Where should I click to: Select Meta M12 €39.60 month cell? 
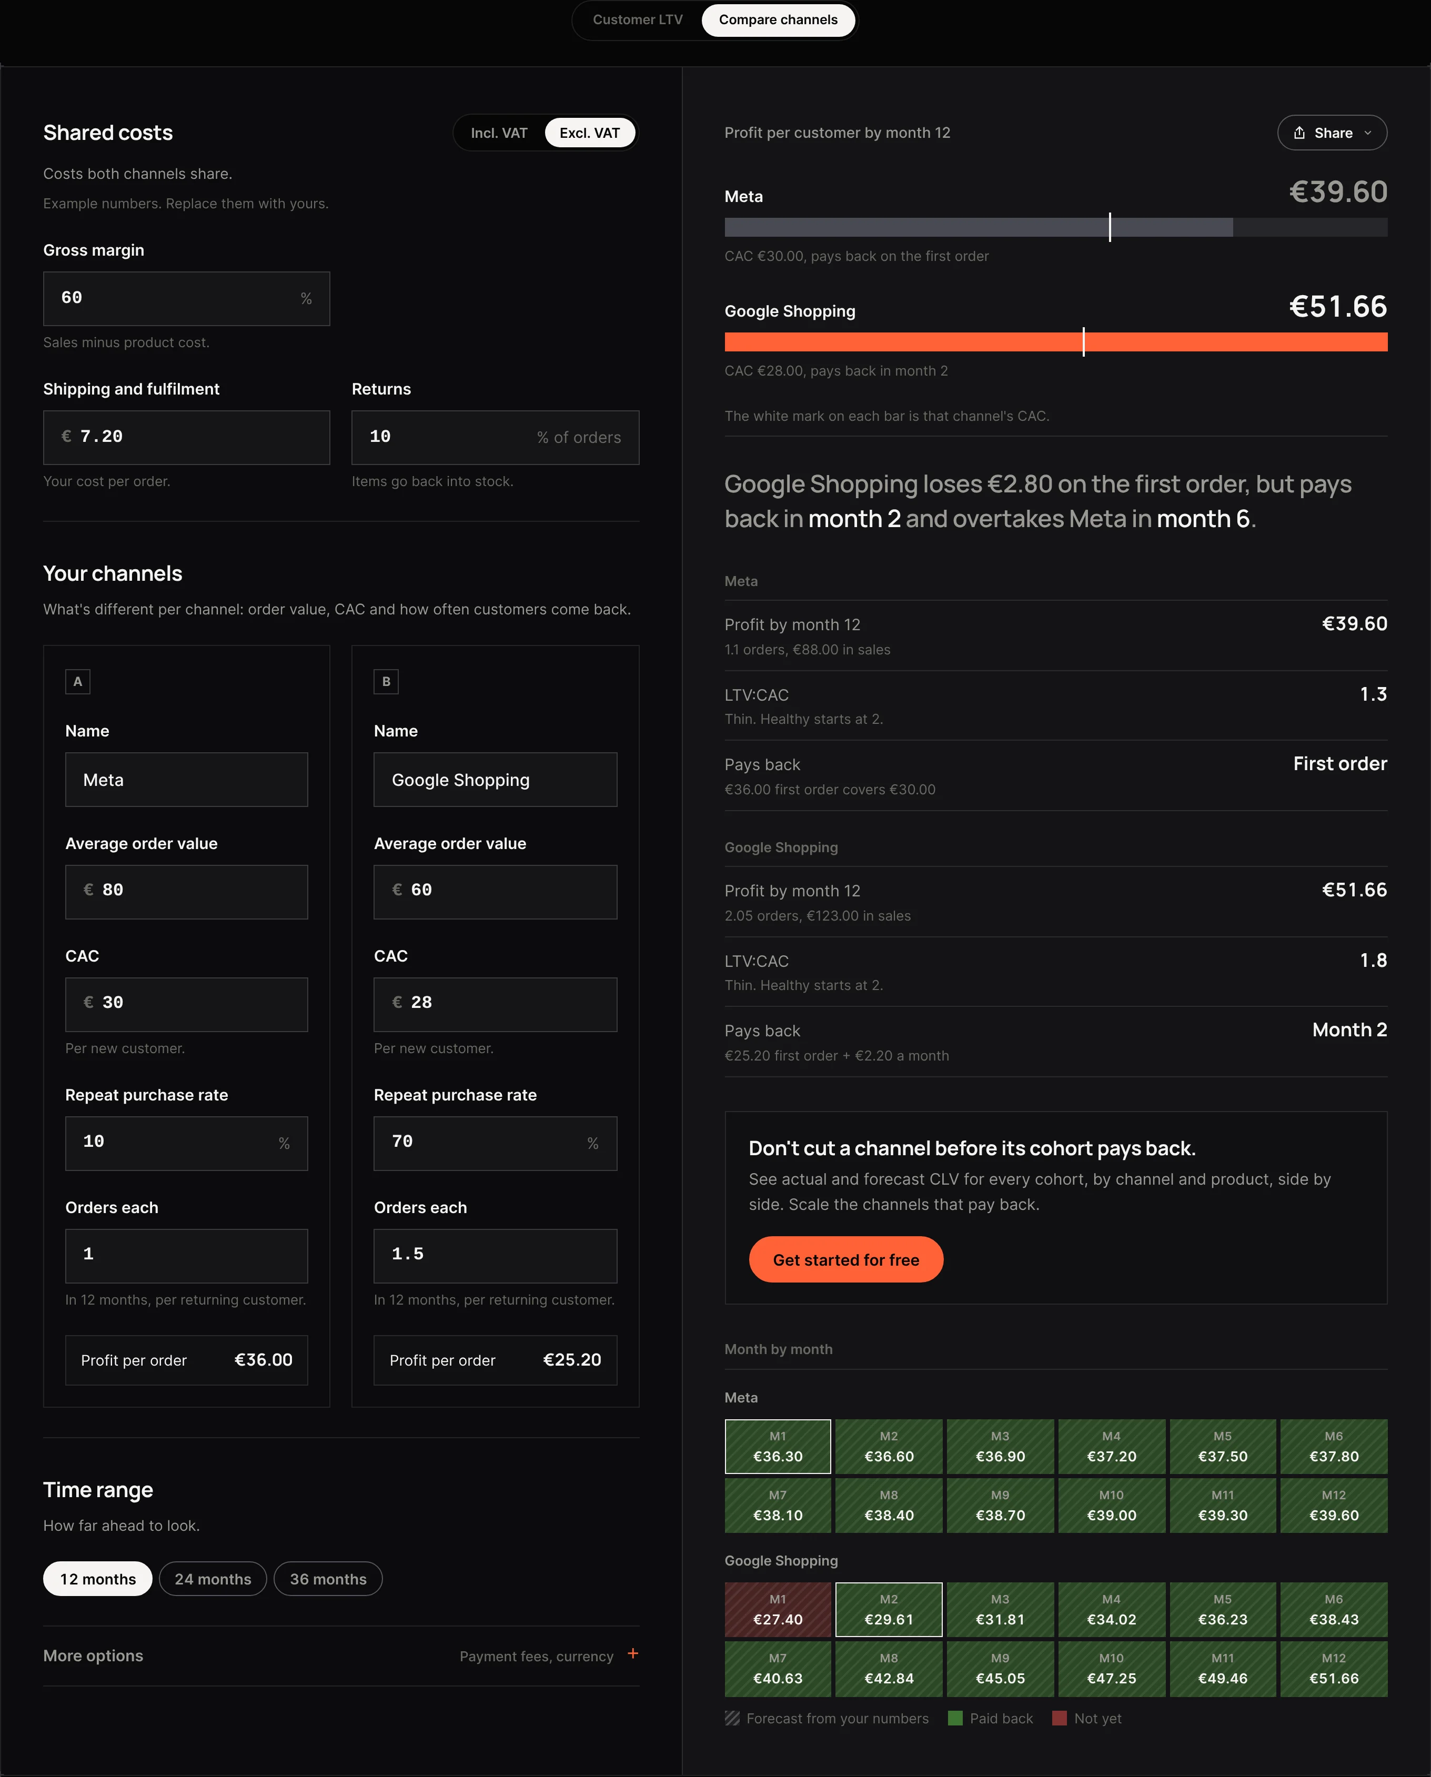(1334, 1506)
